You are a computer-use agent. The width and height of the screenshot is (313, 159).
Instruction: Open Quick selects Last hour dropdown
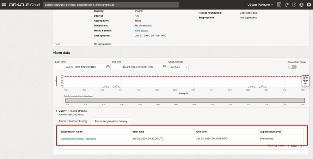pos(178,67)
